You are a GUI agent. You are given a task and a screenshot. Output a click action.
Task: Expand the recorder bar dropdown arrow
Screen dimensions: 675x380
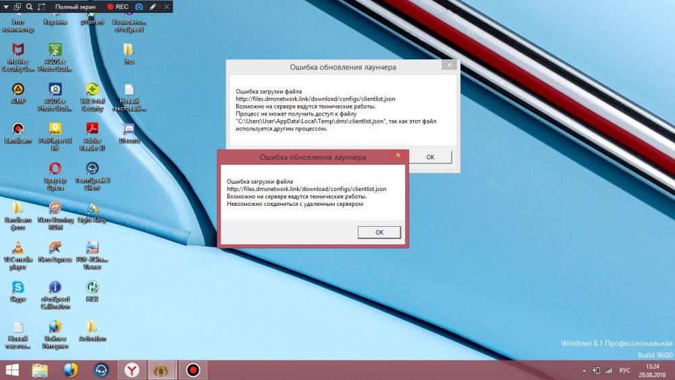6,7
